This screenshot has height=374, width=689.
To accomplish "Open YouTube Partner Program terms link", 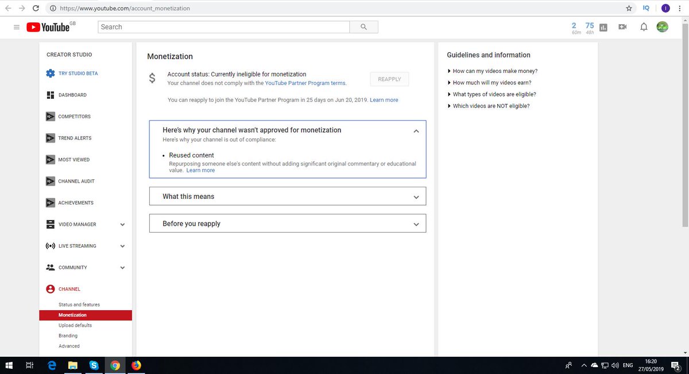I will coord(305,83).
